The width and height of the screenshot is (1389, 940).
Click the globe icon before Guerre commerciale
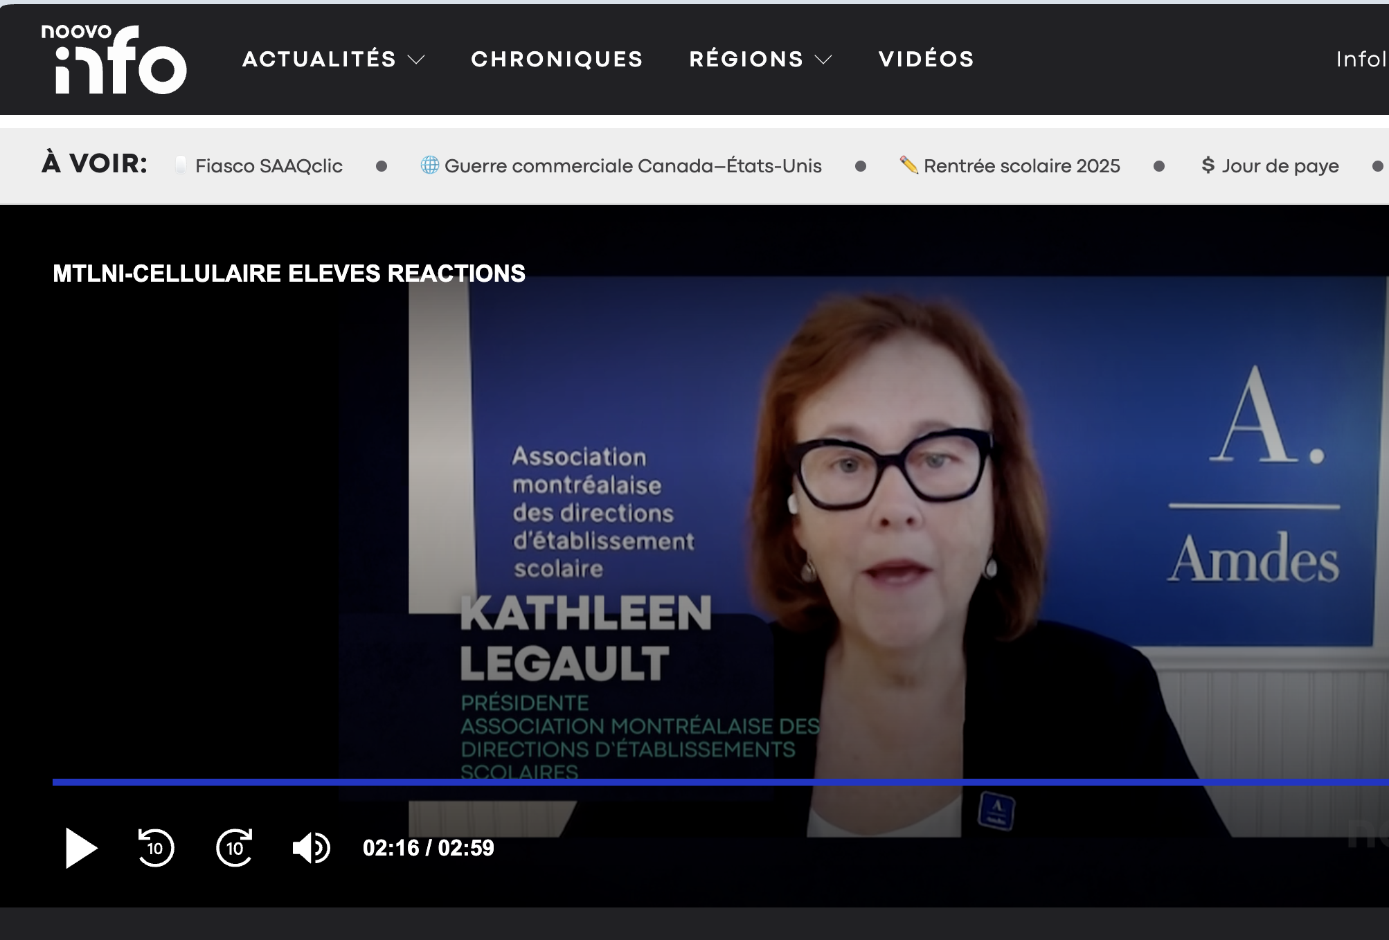click(x=431, y=165)
